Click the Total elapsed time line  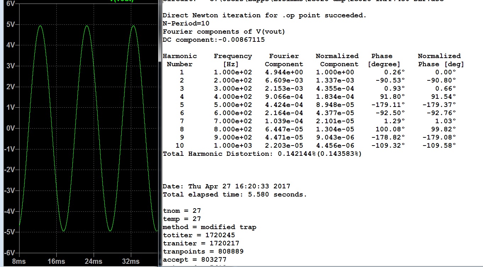tap(234, 194)
